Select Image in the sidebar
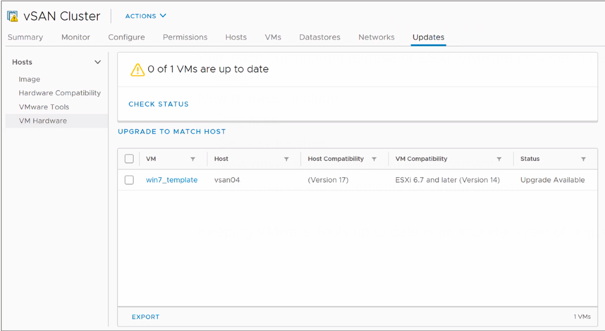 point(29,80)
